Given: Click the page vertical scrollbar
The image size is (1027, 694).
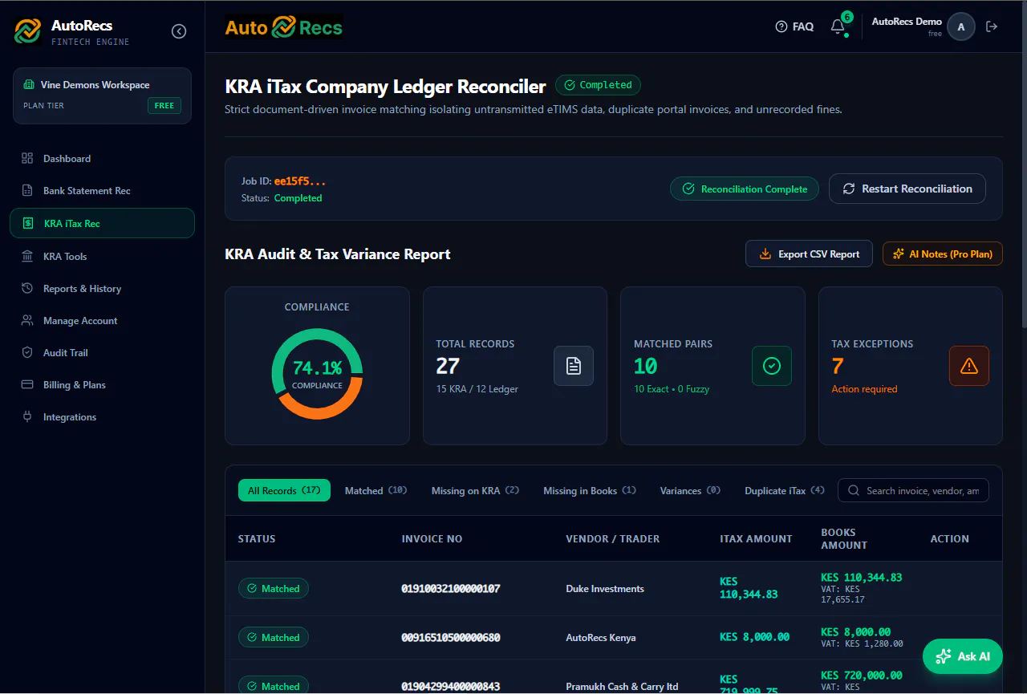Looking at the screenshot, I should (x=1023, y=164).
